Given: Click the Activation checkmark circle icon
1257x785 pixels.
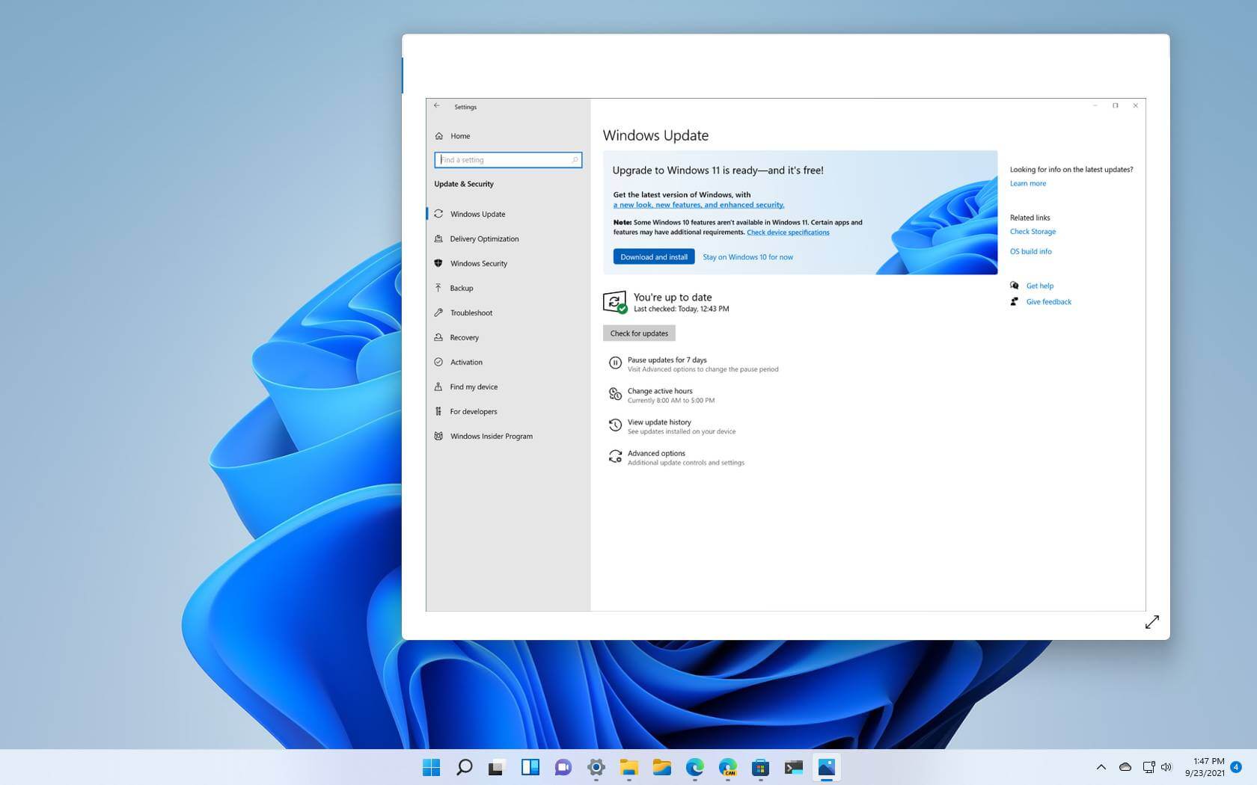Looking at the screenshot, I should pyautogui.click(x=438, y=362).
